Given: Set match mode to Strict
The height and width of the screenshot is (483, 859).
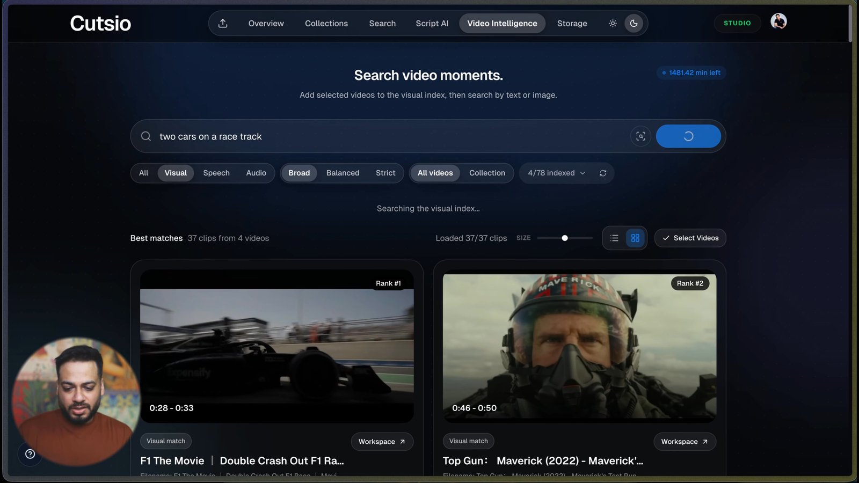Looking at the screenshot, I should tap(385, 173).
